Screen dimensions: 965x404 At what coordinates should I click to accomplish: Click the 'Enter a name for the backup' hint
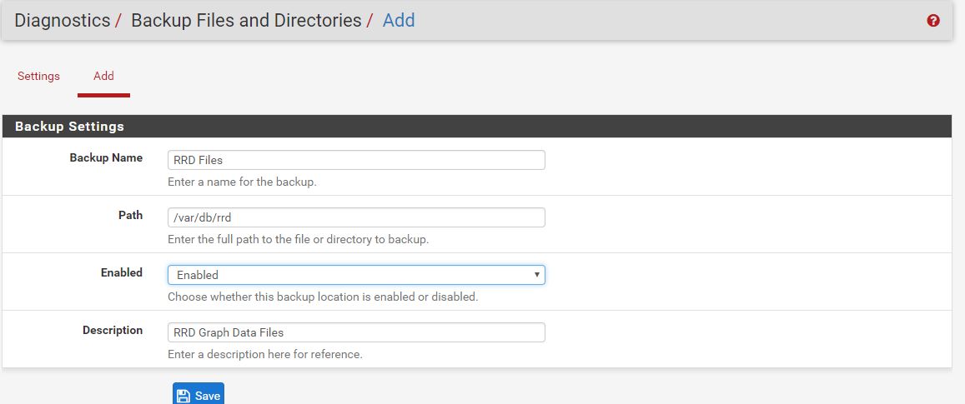tap(242, 182)
